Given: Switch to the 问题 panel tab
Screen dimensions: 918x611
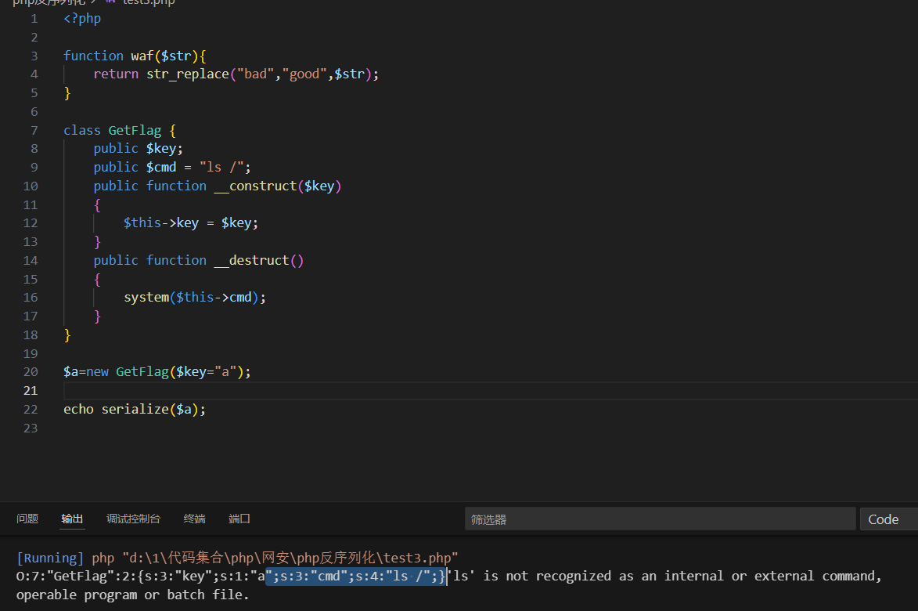Looking at the screenshot, I should pyautogui.click(x=27, y=519).
